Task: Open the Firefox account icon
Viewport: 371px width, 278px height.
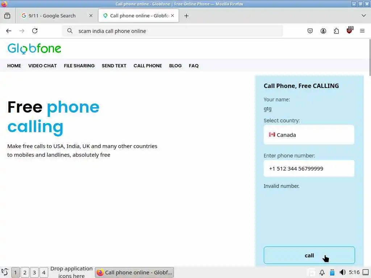Action: [323, 31]
